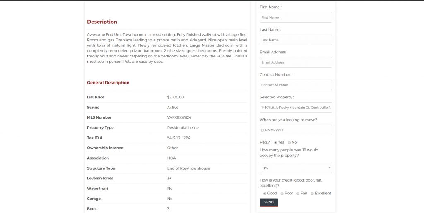Select Good credit option
The image size is (424, 213).
tap(265, 194)
